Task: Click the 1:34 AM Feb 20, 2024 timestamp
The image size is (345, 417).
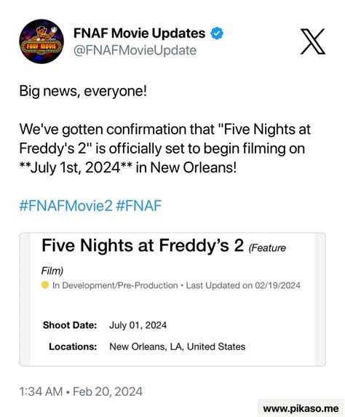Action: point(81,392)
